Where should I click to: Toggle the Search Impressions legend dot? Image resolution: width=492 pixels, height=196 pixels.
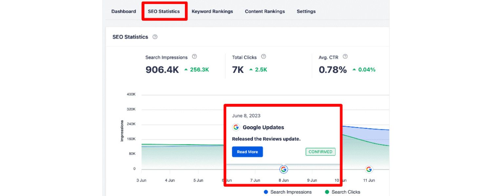tap(266, 192)
